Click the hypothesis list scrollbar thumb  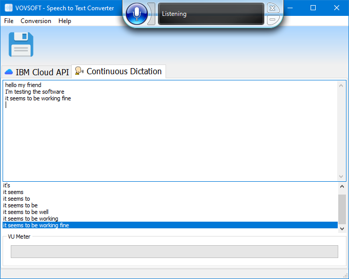pyautogui.click(x=342, y=209)
